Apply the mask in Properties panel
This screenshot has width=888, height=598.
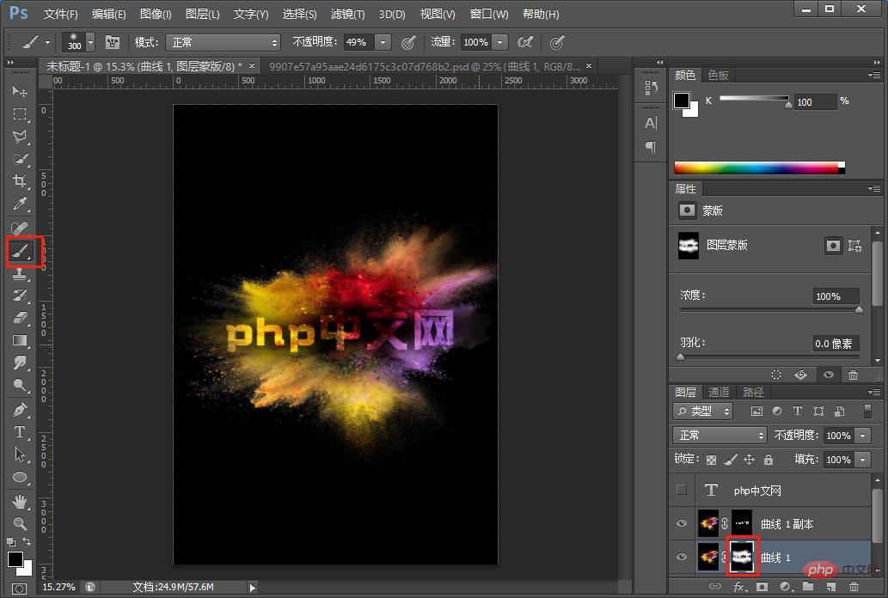pos(801,375)
